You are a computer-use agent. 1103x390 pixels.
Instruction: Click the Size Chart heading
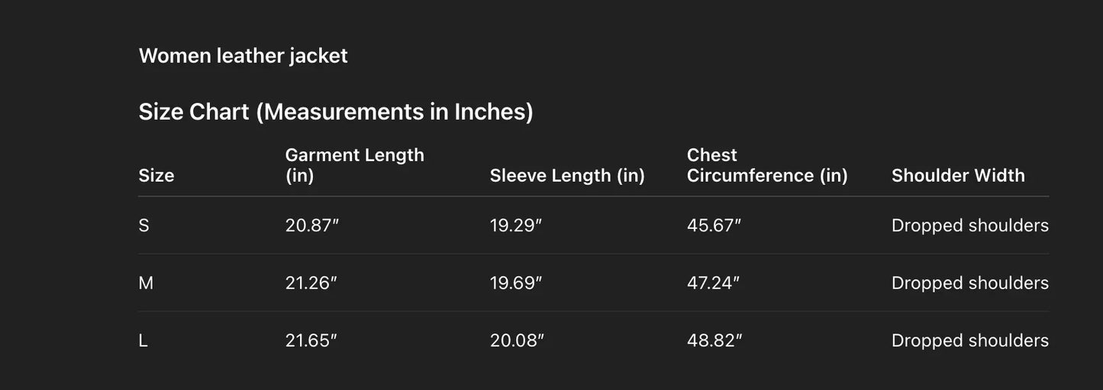(336, 112)
